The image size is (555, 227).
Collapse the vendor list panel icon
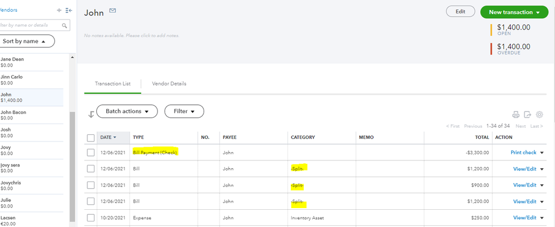tap(68, 11)
